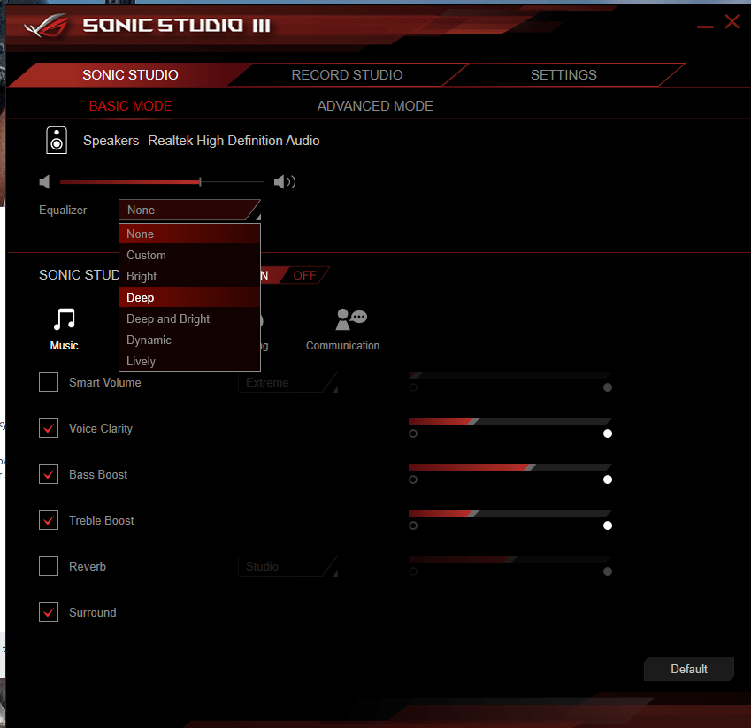
Task: Click the ROG logo in title bar
Action: 47,26
